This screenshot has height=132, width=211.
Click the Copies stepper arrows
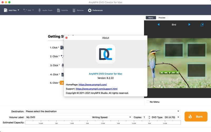(x=149, y=117)
